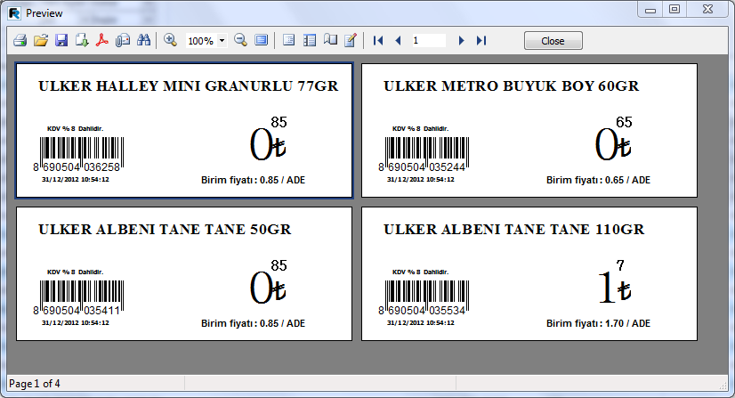Edit the page with the pencil icon

351,40
